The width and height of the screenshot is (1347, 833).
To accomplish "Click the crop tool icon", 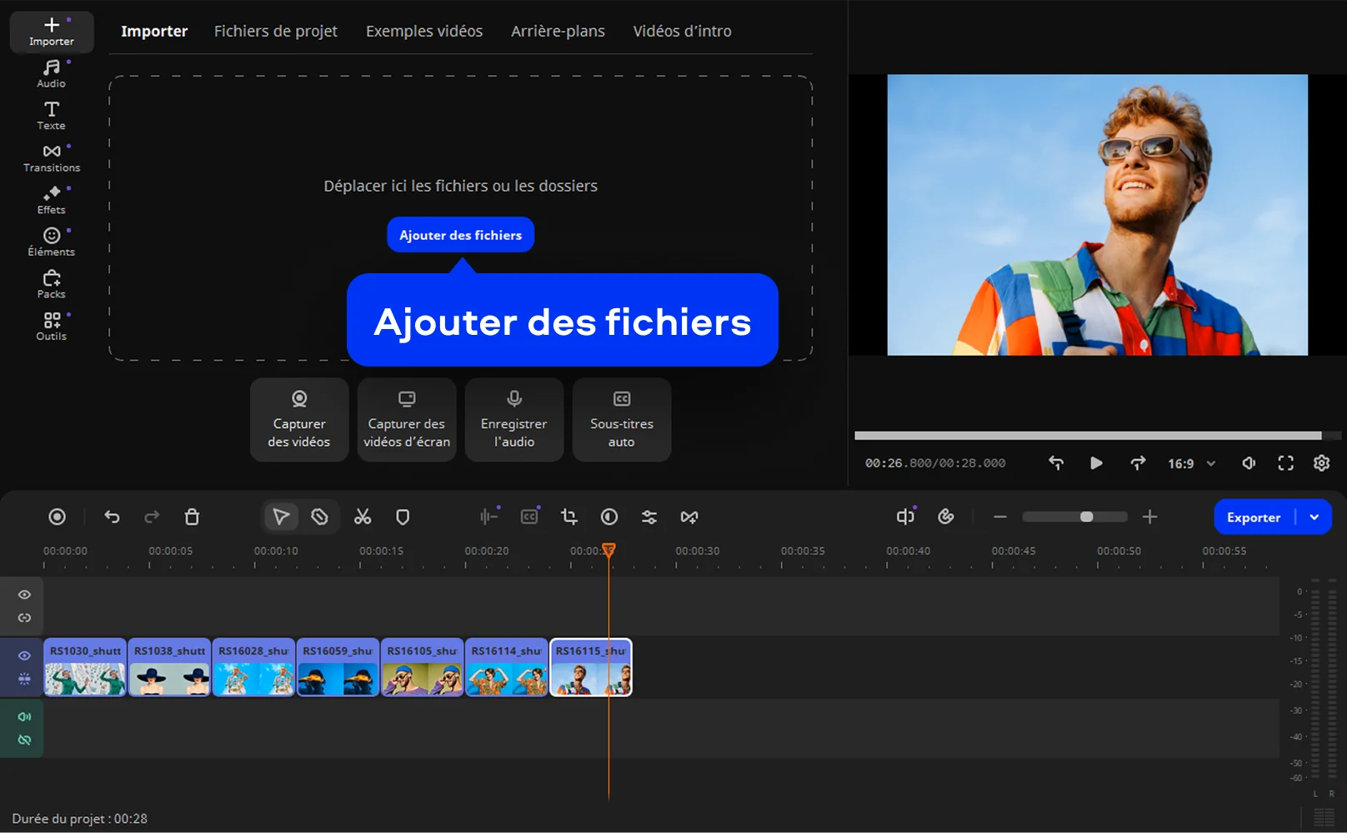I will 569,517.
